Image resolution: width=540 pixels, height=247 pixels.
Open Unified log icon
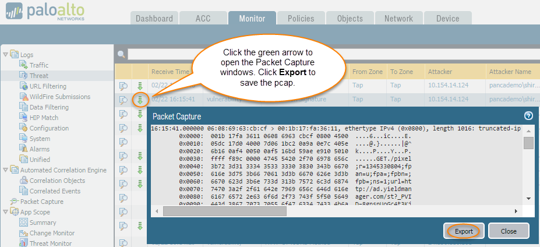click(23, 160)
